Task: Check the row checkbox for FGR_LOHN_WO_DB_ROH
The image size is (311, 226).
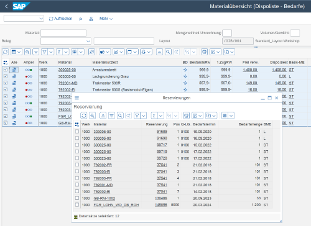Action: pos(77,205)
